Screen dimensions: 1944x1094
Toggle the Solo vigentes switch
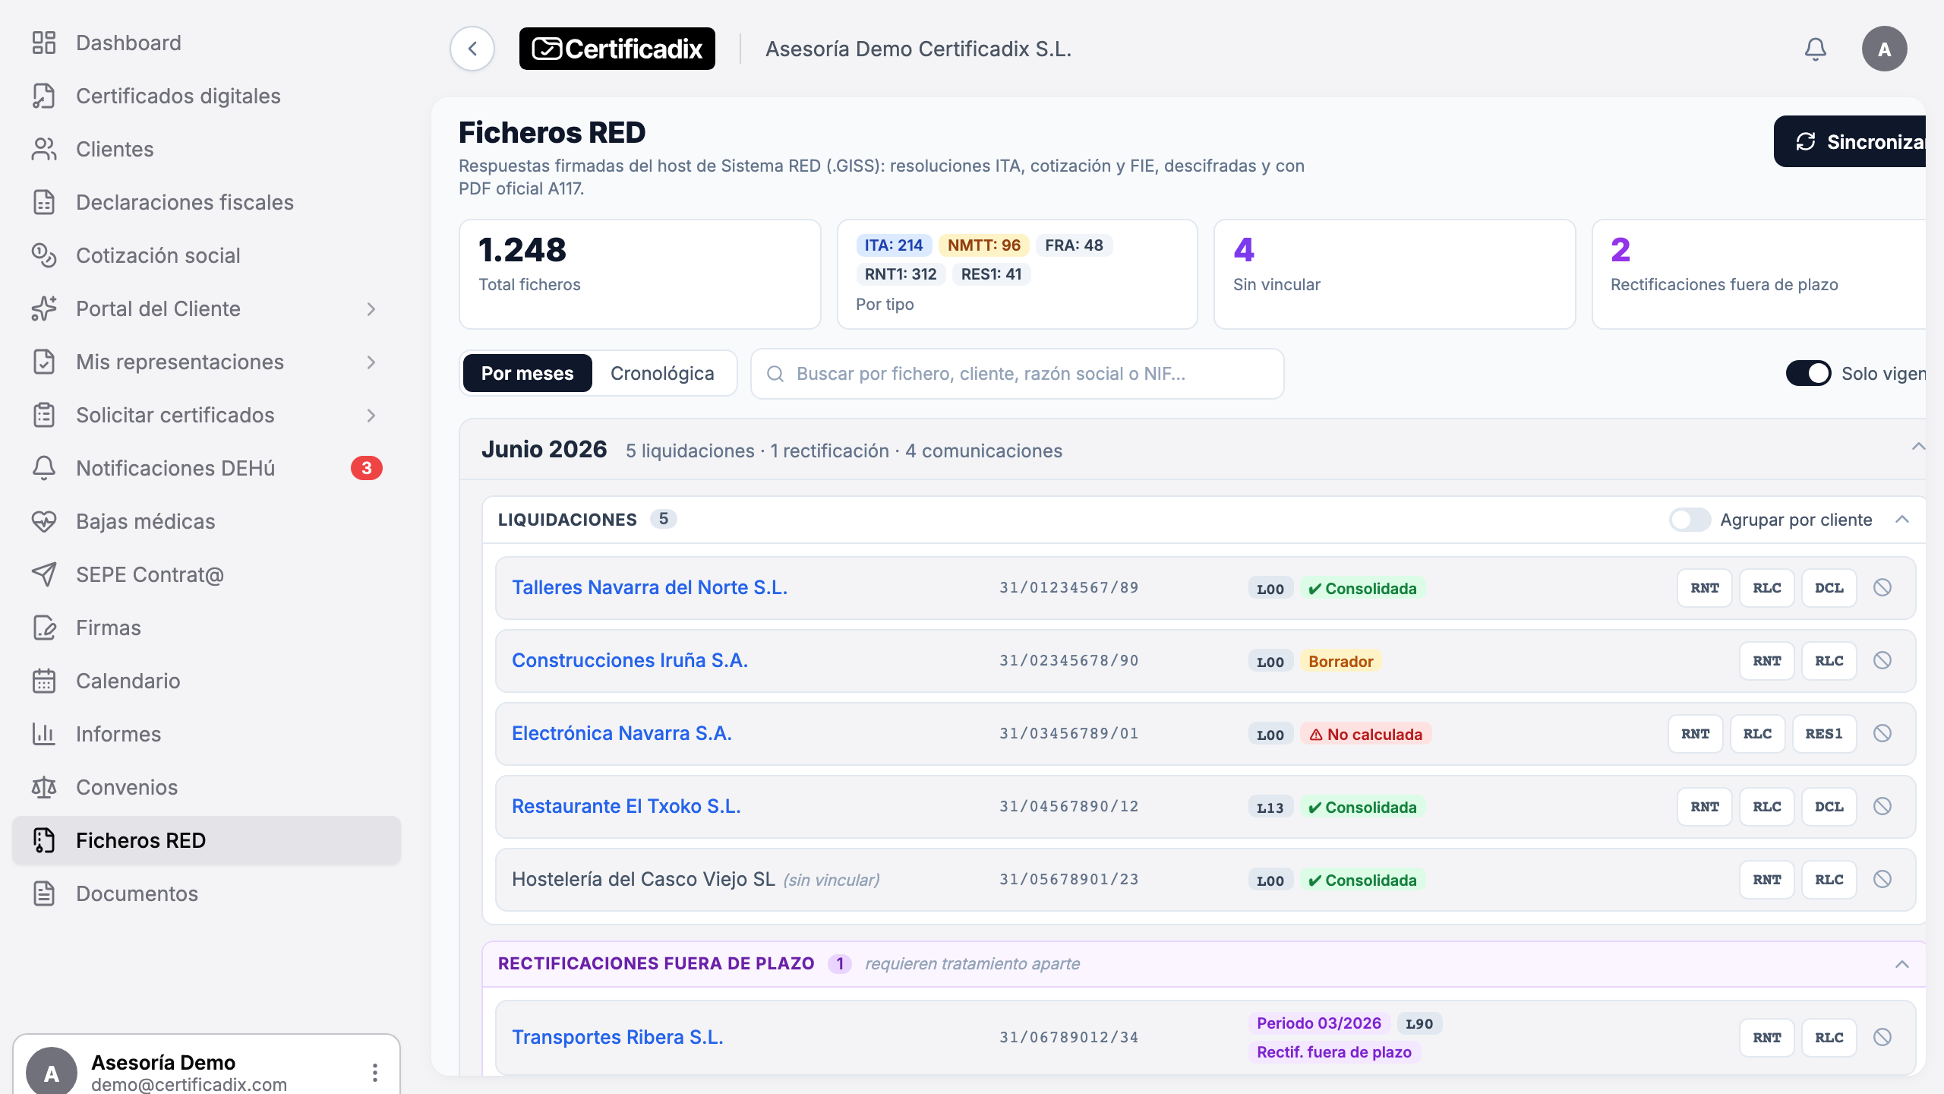click(x=1808, y=373)
